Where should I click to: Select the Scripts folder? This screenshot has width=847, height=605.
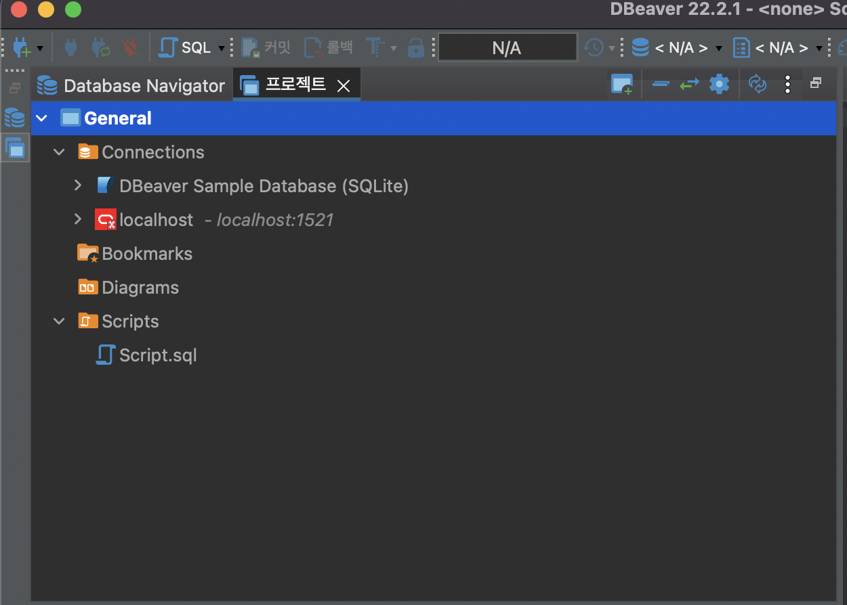(130, 321)
